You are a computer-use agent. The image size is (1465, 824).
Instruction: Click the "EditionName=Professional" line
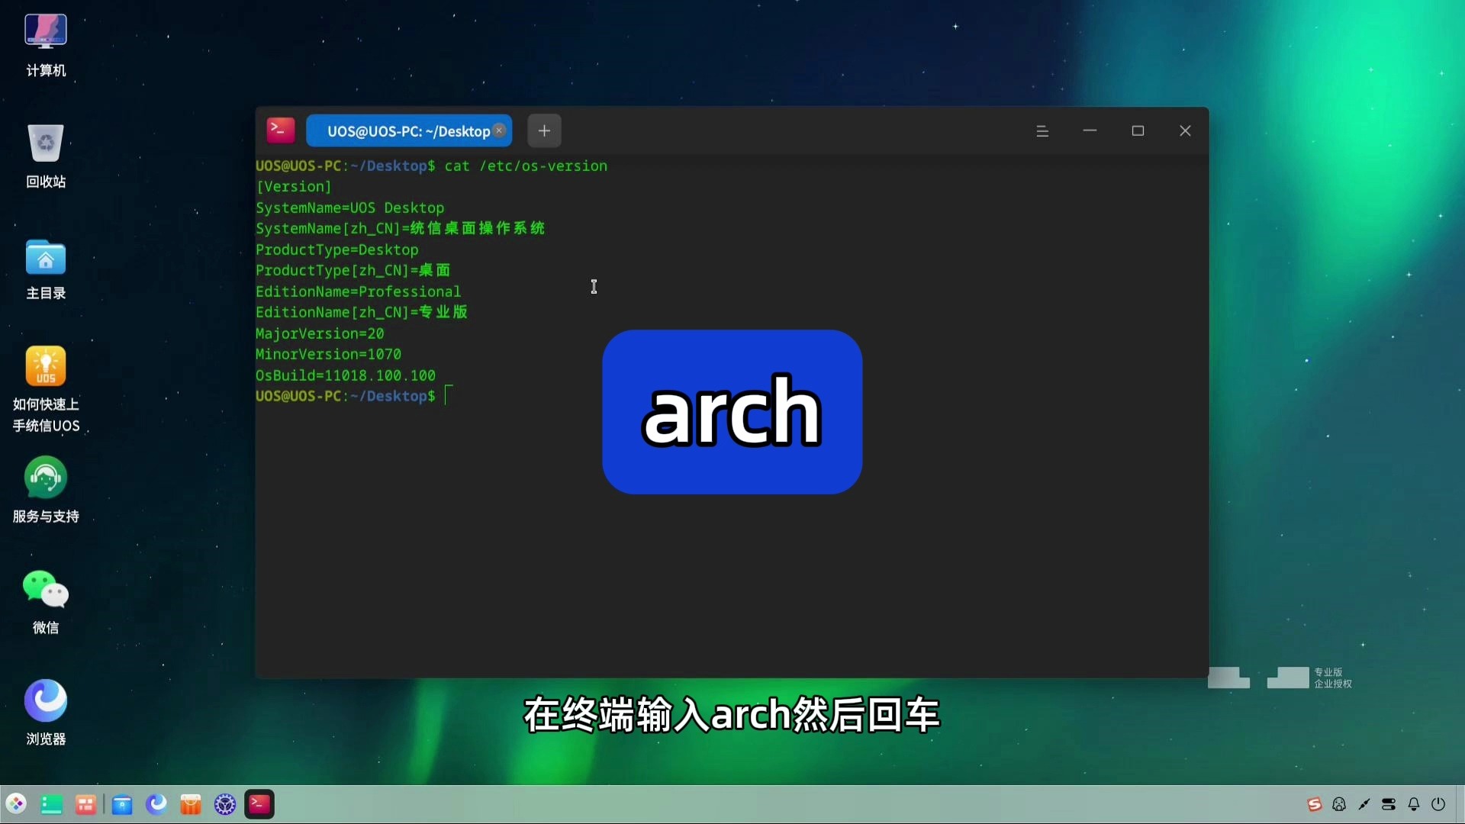coord(358,291)
